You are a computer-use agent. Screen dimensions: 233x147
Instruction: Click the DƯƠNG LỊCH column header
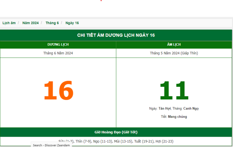point(58,45)
